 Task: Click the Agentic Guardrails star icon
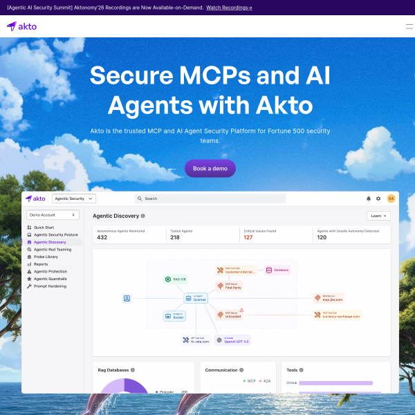(x=29, y=279)
